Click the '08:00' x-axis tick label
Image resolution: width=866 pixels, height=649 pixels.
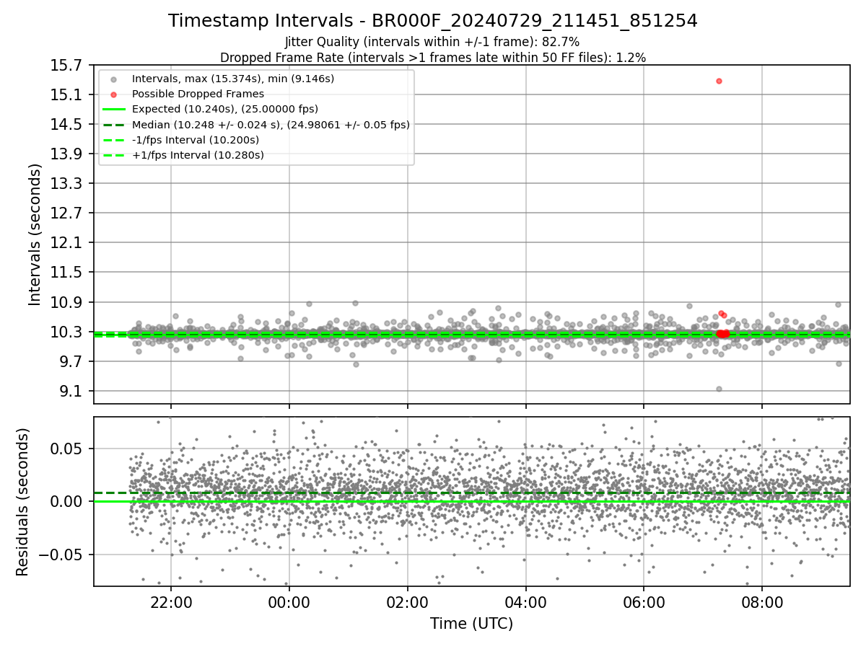click(x=762, y=601)
